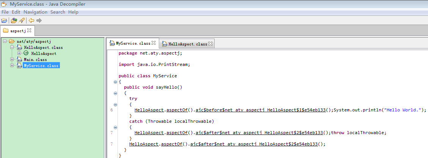This screenshot has width=428, height=158.
Task: Select net/aty/aspectj in the tree
Action: (x=34, y=41)
